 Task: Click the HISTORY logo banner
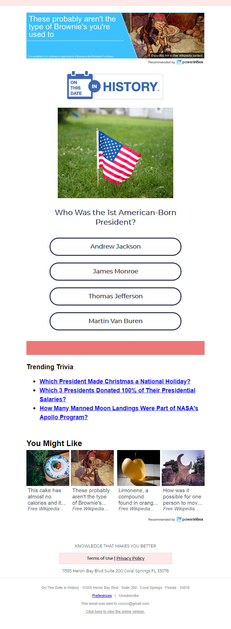128,86
